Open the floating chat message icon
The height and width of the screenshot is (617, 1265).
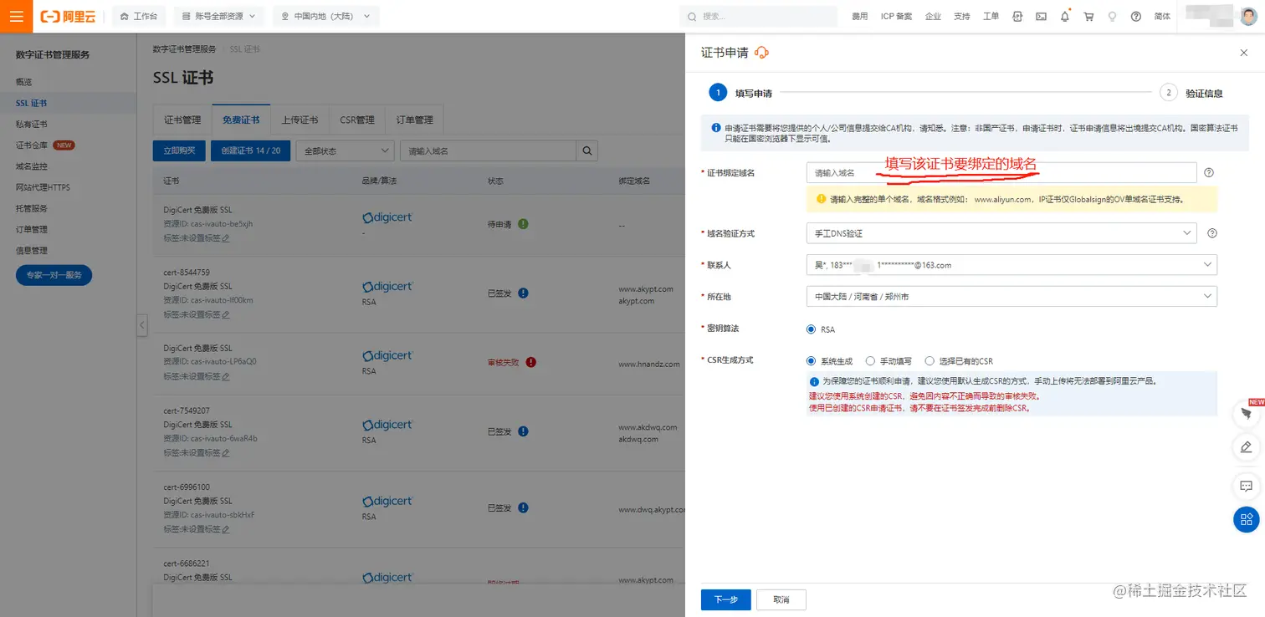point(1247,486)
